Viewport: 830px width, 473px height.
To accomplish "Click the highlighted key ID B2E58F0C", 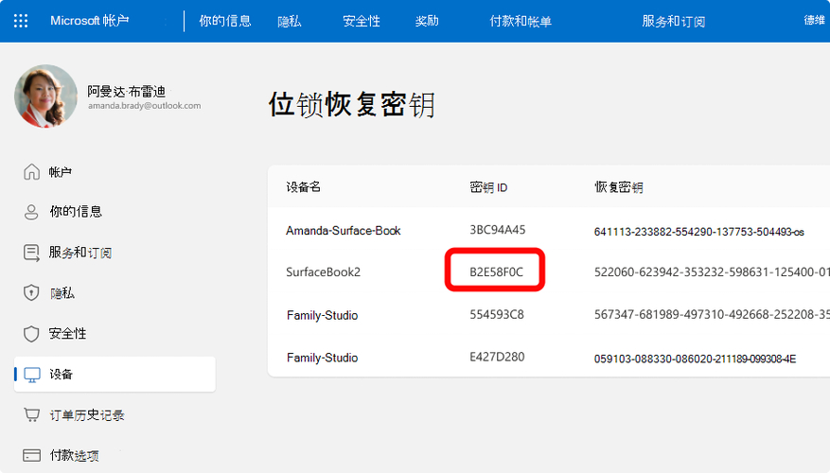I will click(496, 272).
